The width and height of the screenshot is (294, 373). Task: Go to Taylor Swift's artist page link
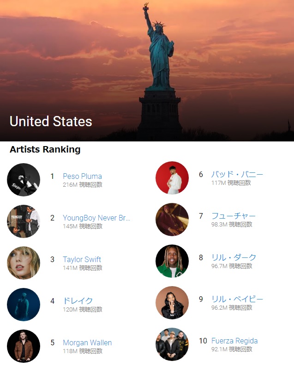(x=82, y=259)
